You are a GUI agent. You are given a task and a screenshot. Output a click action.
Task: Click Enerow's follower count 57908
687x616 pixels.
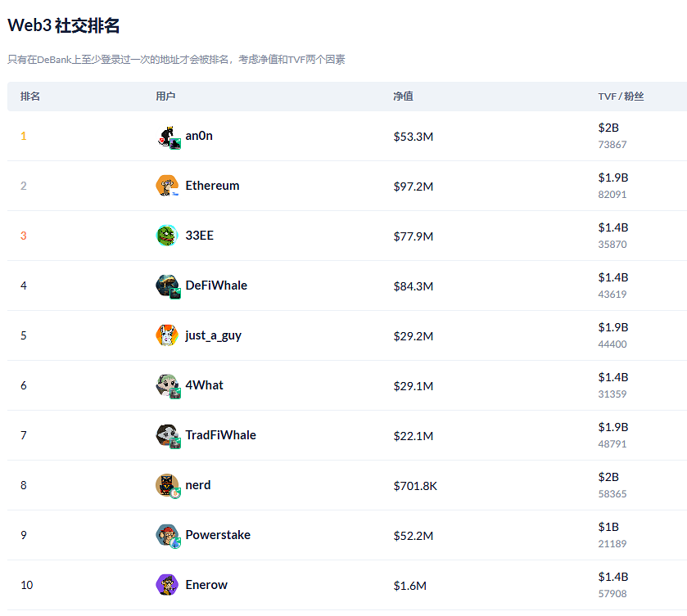612,594
